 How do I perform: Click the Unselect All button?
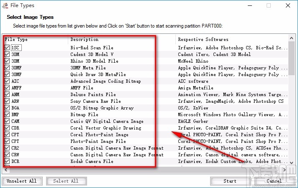pyautogui.click(x=22, y=181)
